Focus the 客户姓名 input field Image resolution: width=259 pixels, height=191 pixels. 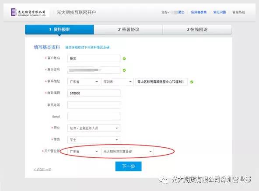(x=94, y=59)
